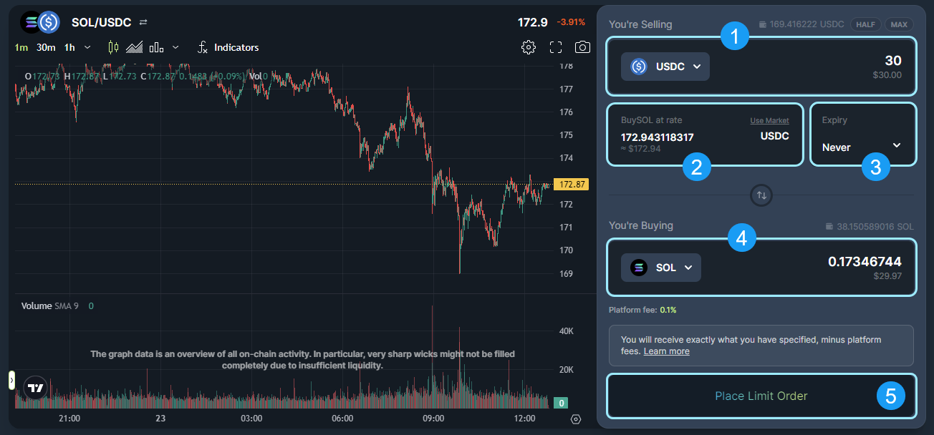This screenshot has width=934, height=435.
Task: Swap the SOL/USDC pair direction arrows
Action: point(143,23)
